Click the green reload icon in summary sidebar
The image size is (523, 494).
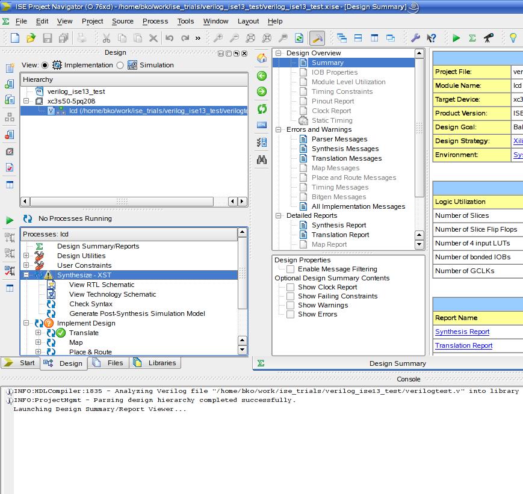point(262,109)
